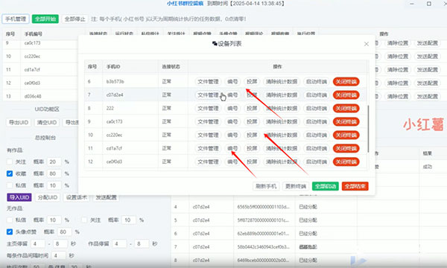Image resolution: width=447 pixels, height=268 pixels.
Task: Open 文件管理 for dialog device cc220ec
Action: 208,135
